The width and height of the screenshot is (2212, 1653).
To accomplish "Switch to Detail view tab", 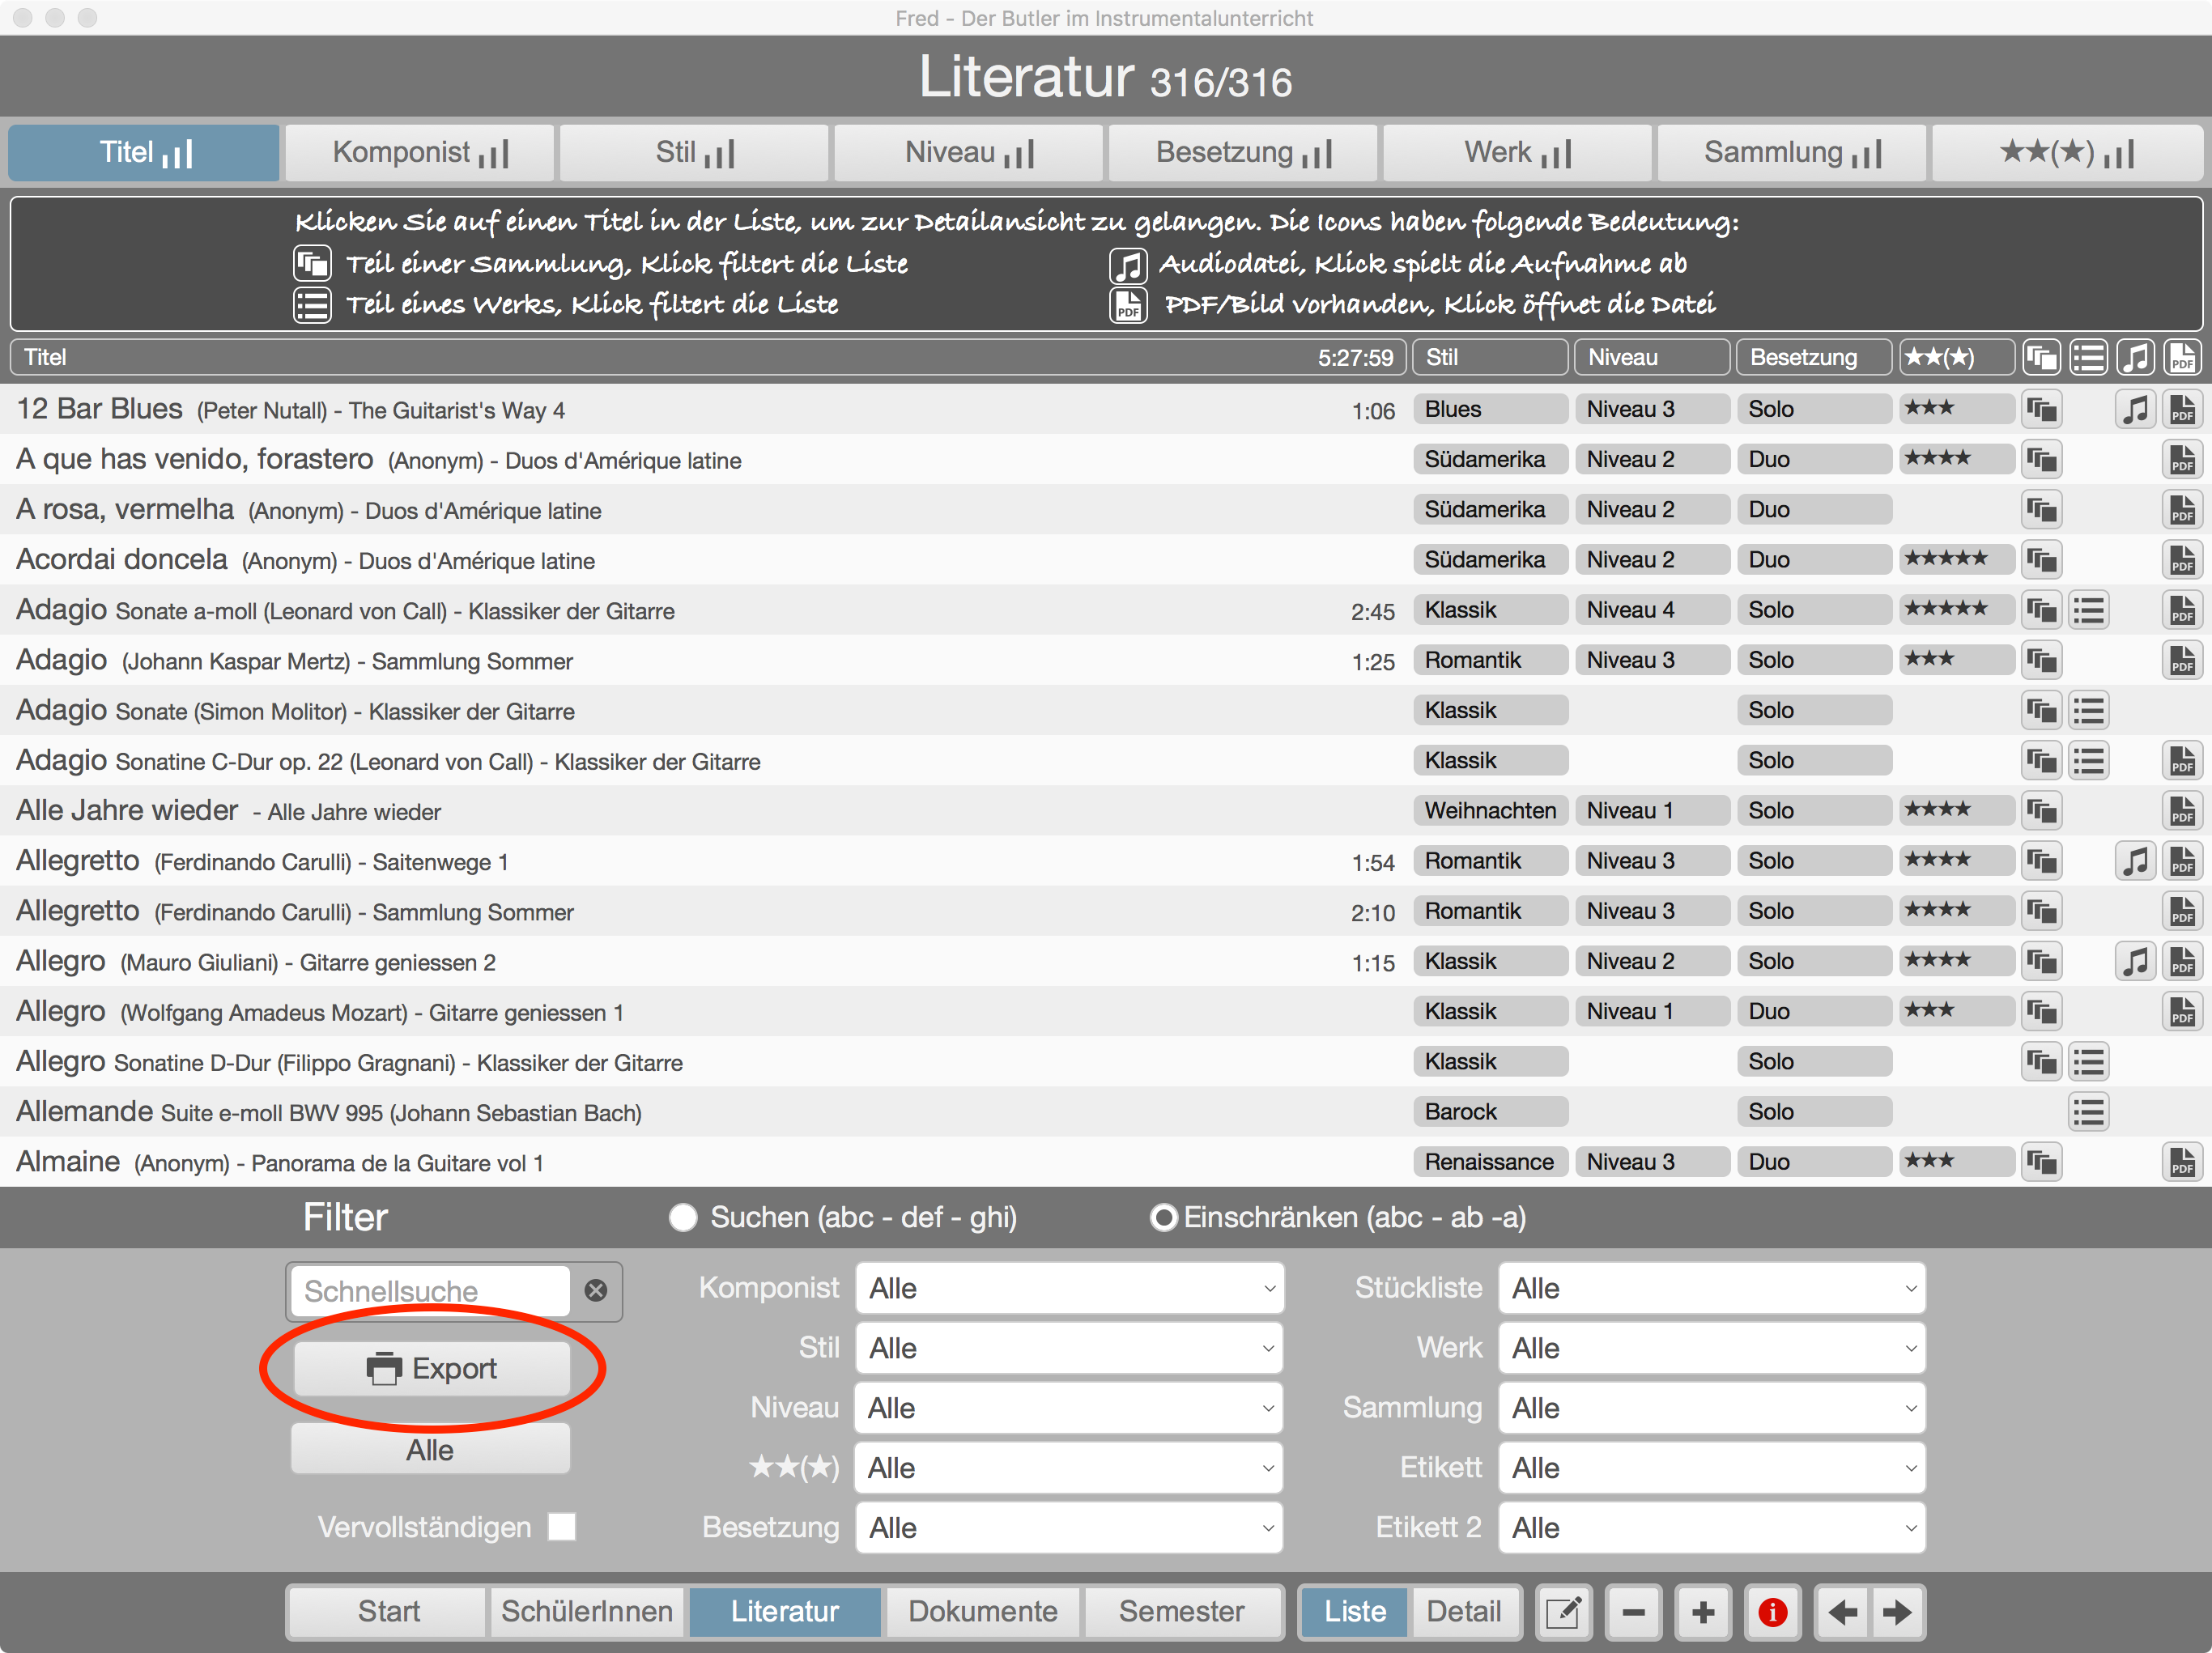I will 1463,1611.
